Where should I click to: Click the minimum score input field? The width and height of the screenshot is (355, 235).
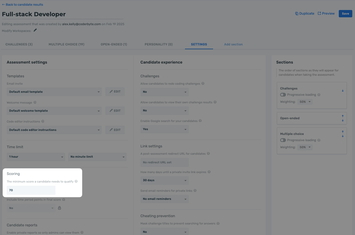(31, 190)
